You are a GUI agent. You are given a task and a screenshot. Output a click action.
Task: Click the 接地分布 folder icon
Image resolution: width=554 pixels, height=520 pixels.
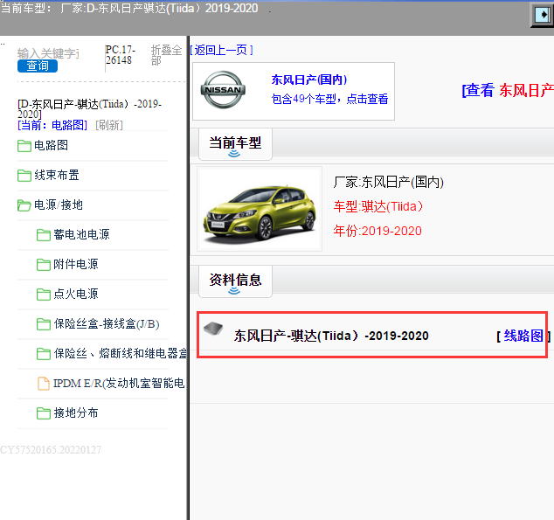44,413
